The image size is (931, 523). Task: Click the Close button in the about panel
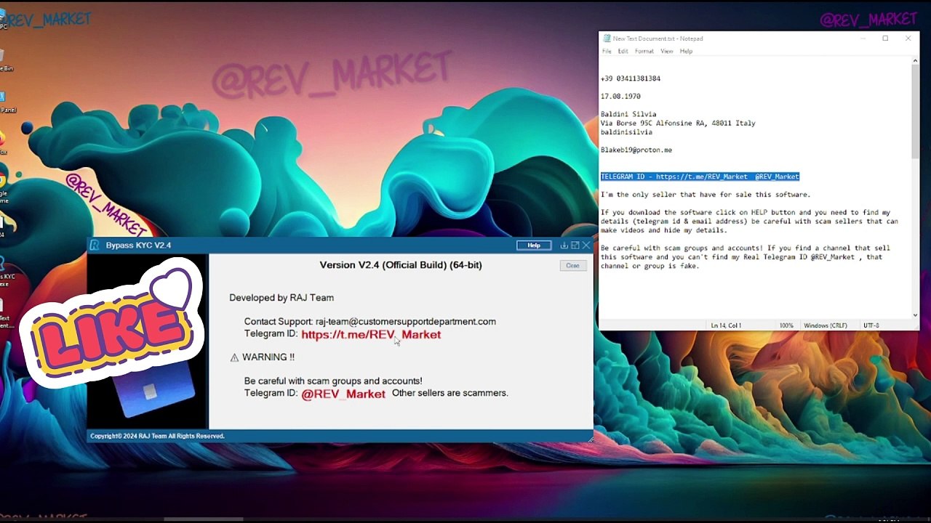point(572,266)
